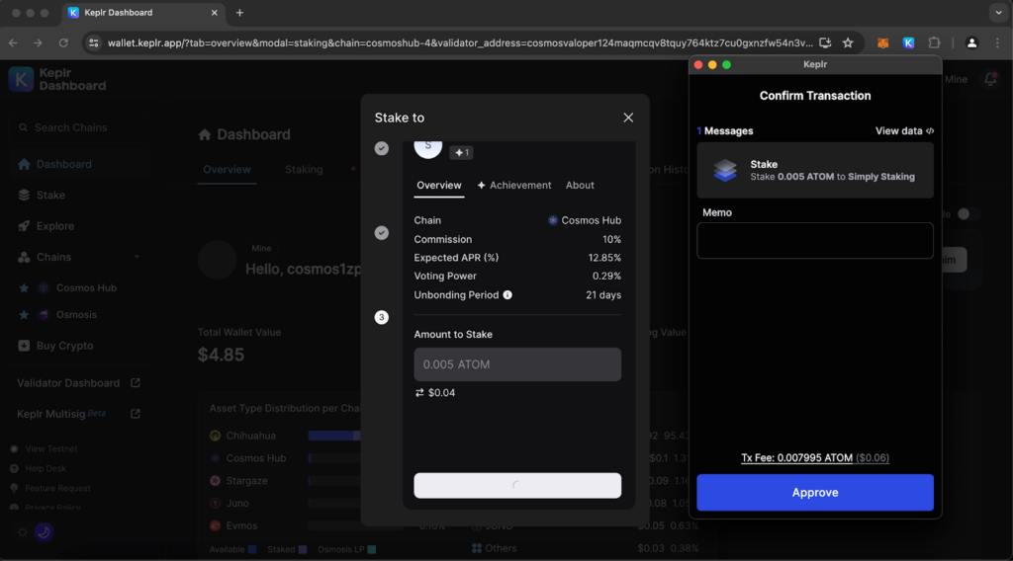Bookmark this page with the star icon

[x=848, y=43]
